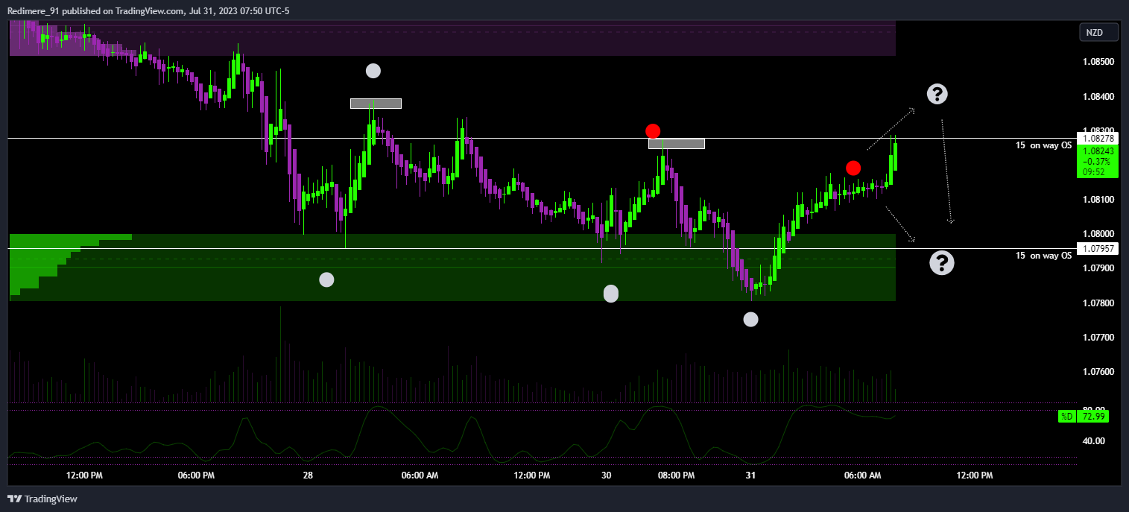1129x512 pixels.
Task: Click the 1.08100 price scale value
Action: tap(1098, 200)
